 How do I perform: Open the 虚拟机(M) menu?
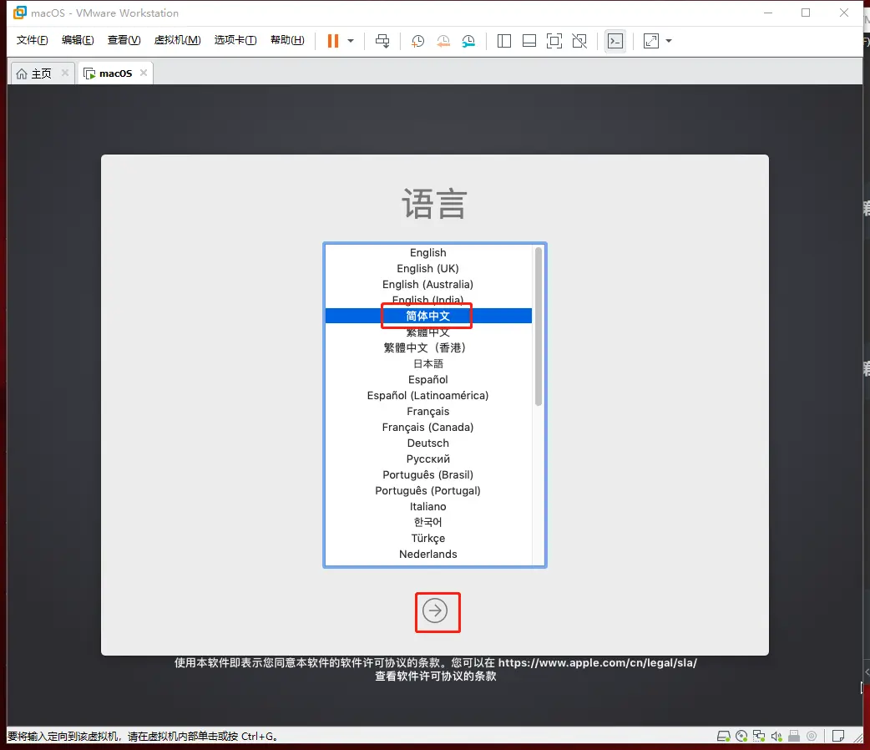tap(178, 40)
